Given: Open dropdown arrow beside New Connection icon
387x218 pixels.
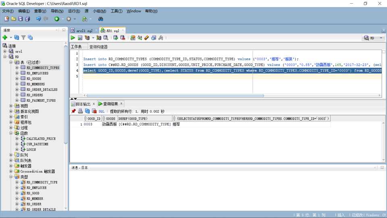Looking at the screenshot, I should click(x=11, y=37).
